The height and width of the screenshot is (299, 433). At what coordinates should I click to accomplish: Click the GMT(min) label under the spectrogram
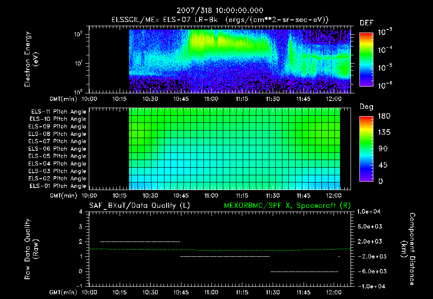pos(63,99)
